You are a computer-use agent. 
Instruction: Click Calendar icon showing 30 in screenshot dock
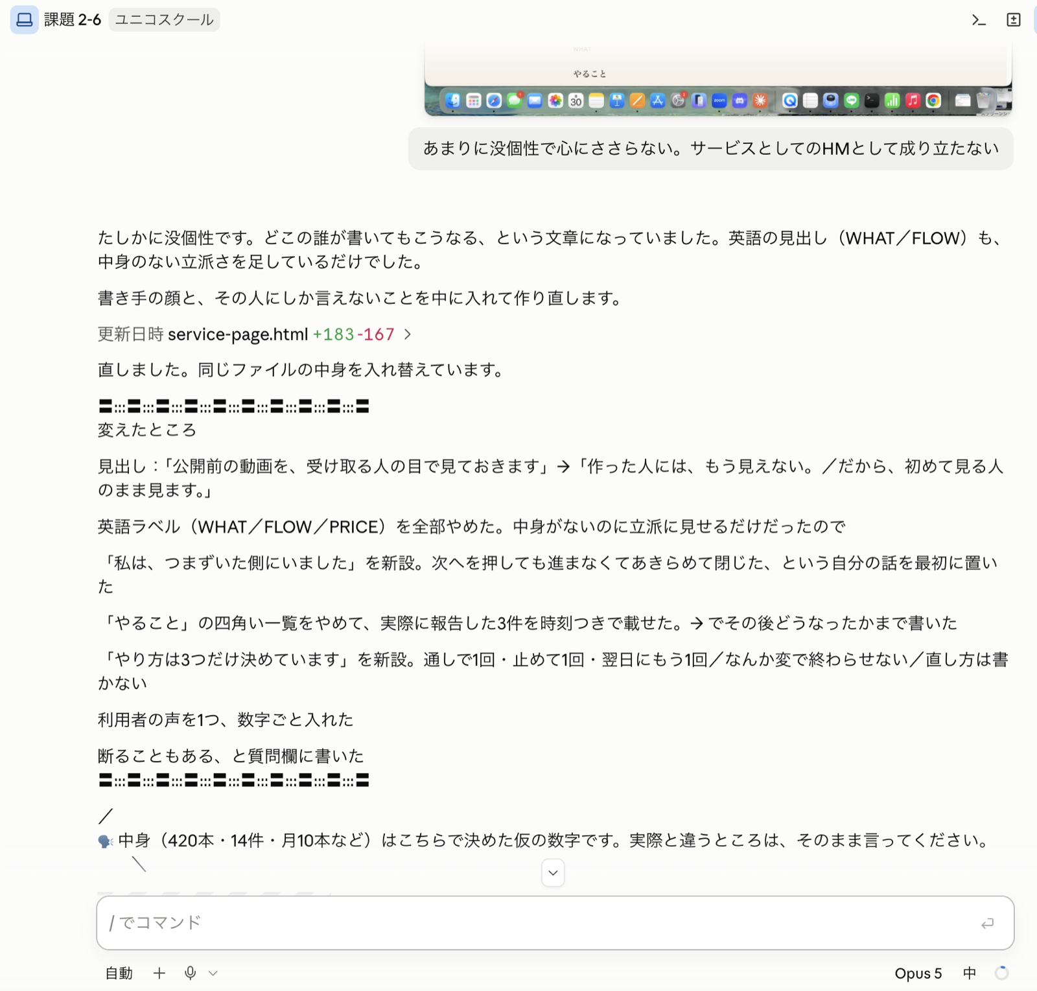pyautogui.click(x=576, y=100)
